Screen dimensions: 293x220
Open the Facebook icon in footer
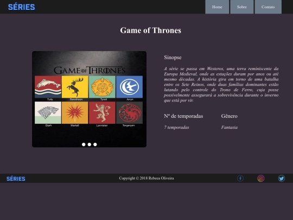[240, 178]
